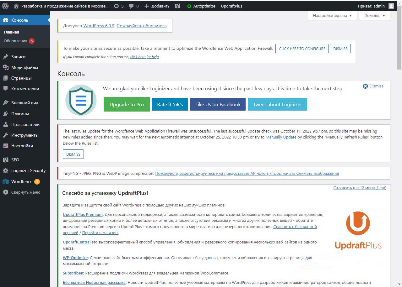
Task: Open Wordfence in the sidebar
Action: (22, 181)
